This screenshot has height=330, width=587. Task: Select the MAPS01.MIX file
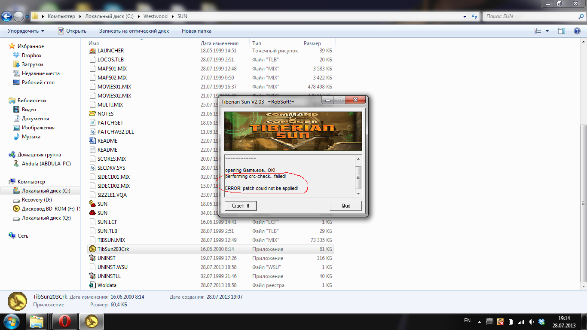[x=211, y=69]
